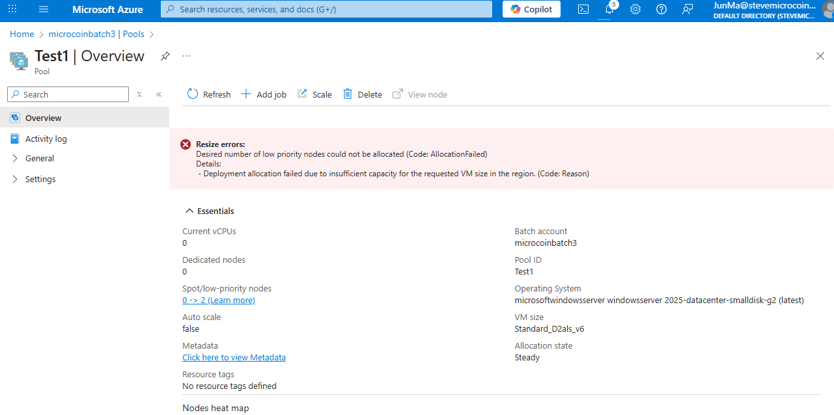Image resolution: width=834 pixels, height=415 pixels.
Task: Select VM size value Standard_D2als_v6
Action: coord(549,328)
